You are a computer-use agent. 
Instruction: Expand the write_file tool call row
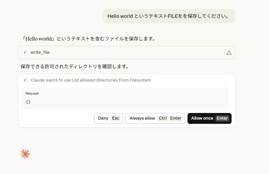[x=127, y=53]
